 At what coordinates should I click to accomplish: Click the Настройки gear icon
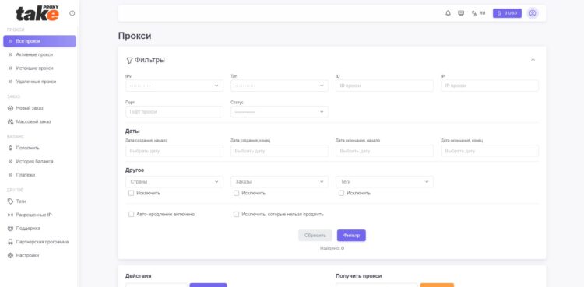click(x=10, y=256)
